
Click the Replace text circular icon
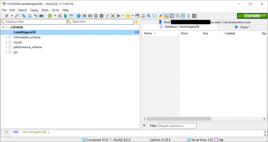tap(154, 16)
